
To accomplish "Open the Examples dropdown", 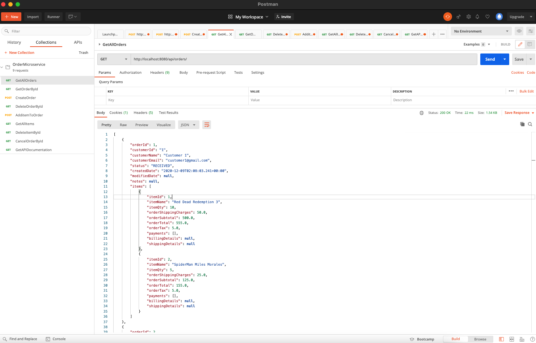I will point(477,44).
